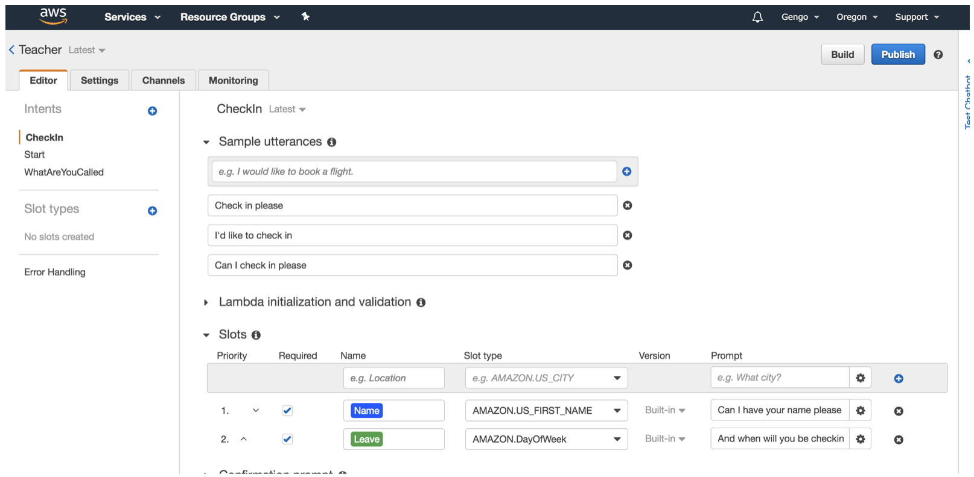974x477 pixels.
Task: Click the Publish button
Action: [897, 54]
